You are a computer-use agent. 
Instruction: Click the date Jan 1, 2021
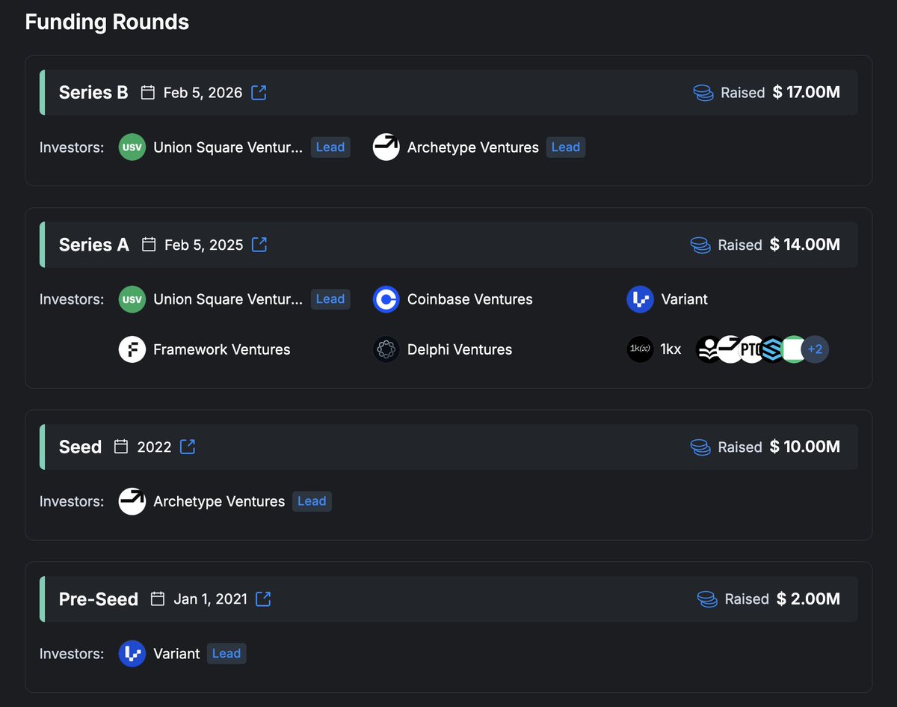[x=211, y=599]
